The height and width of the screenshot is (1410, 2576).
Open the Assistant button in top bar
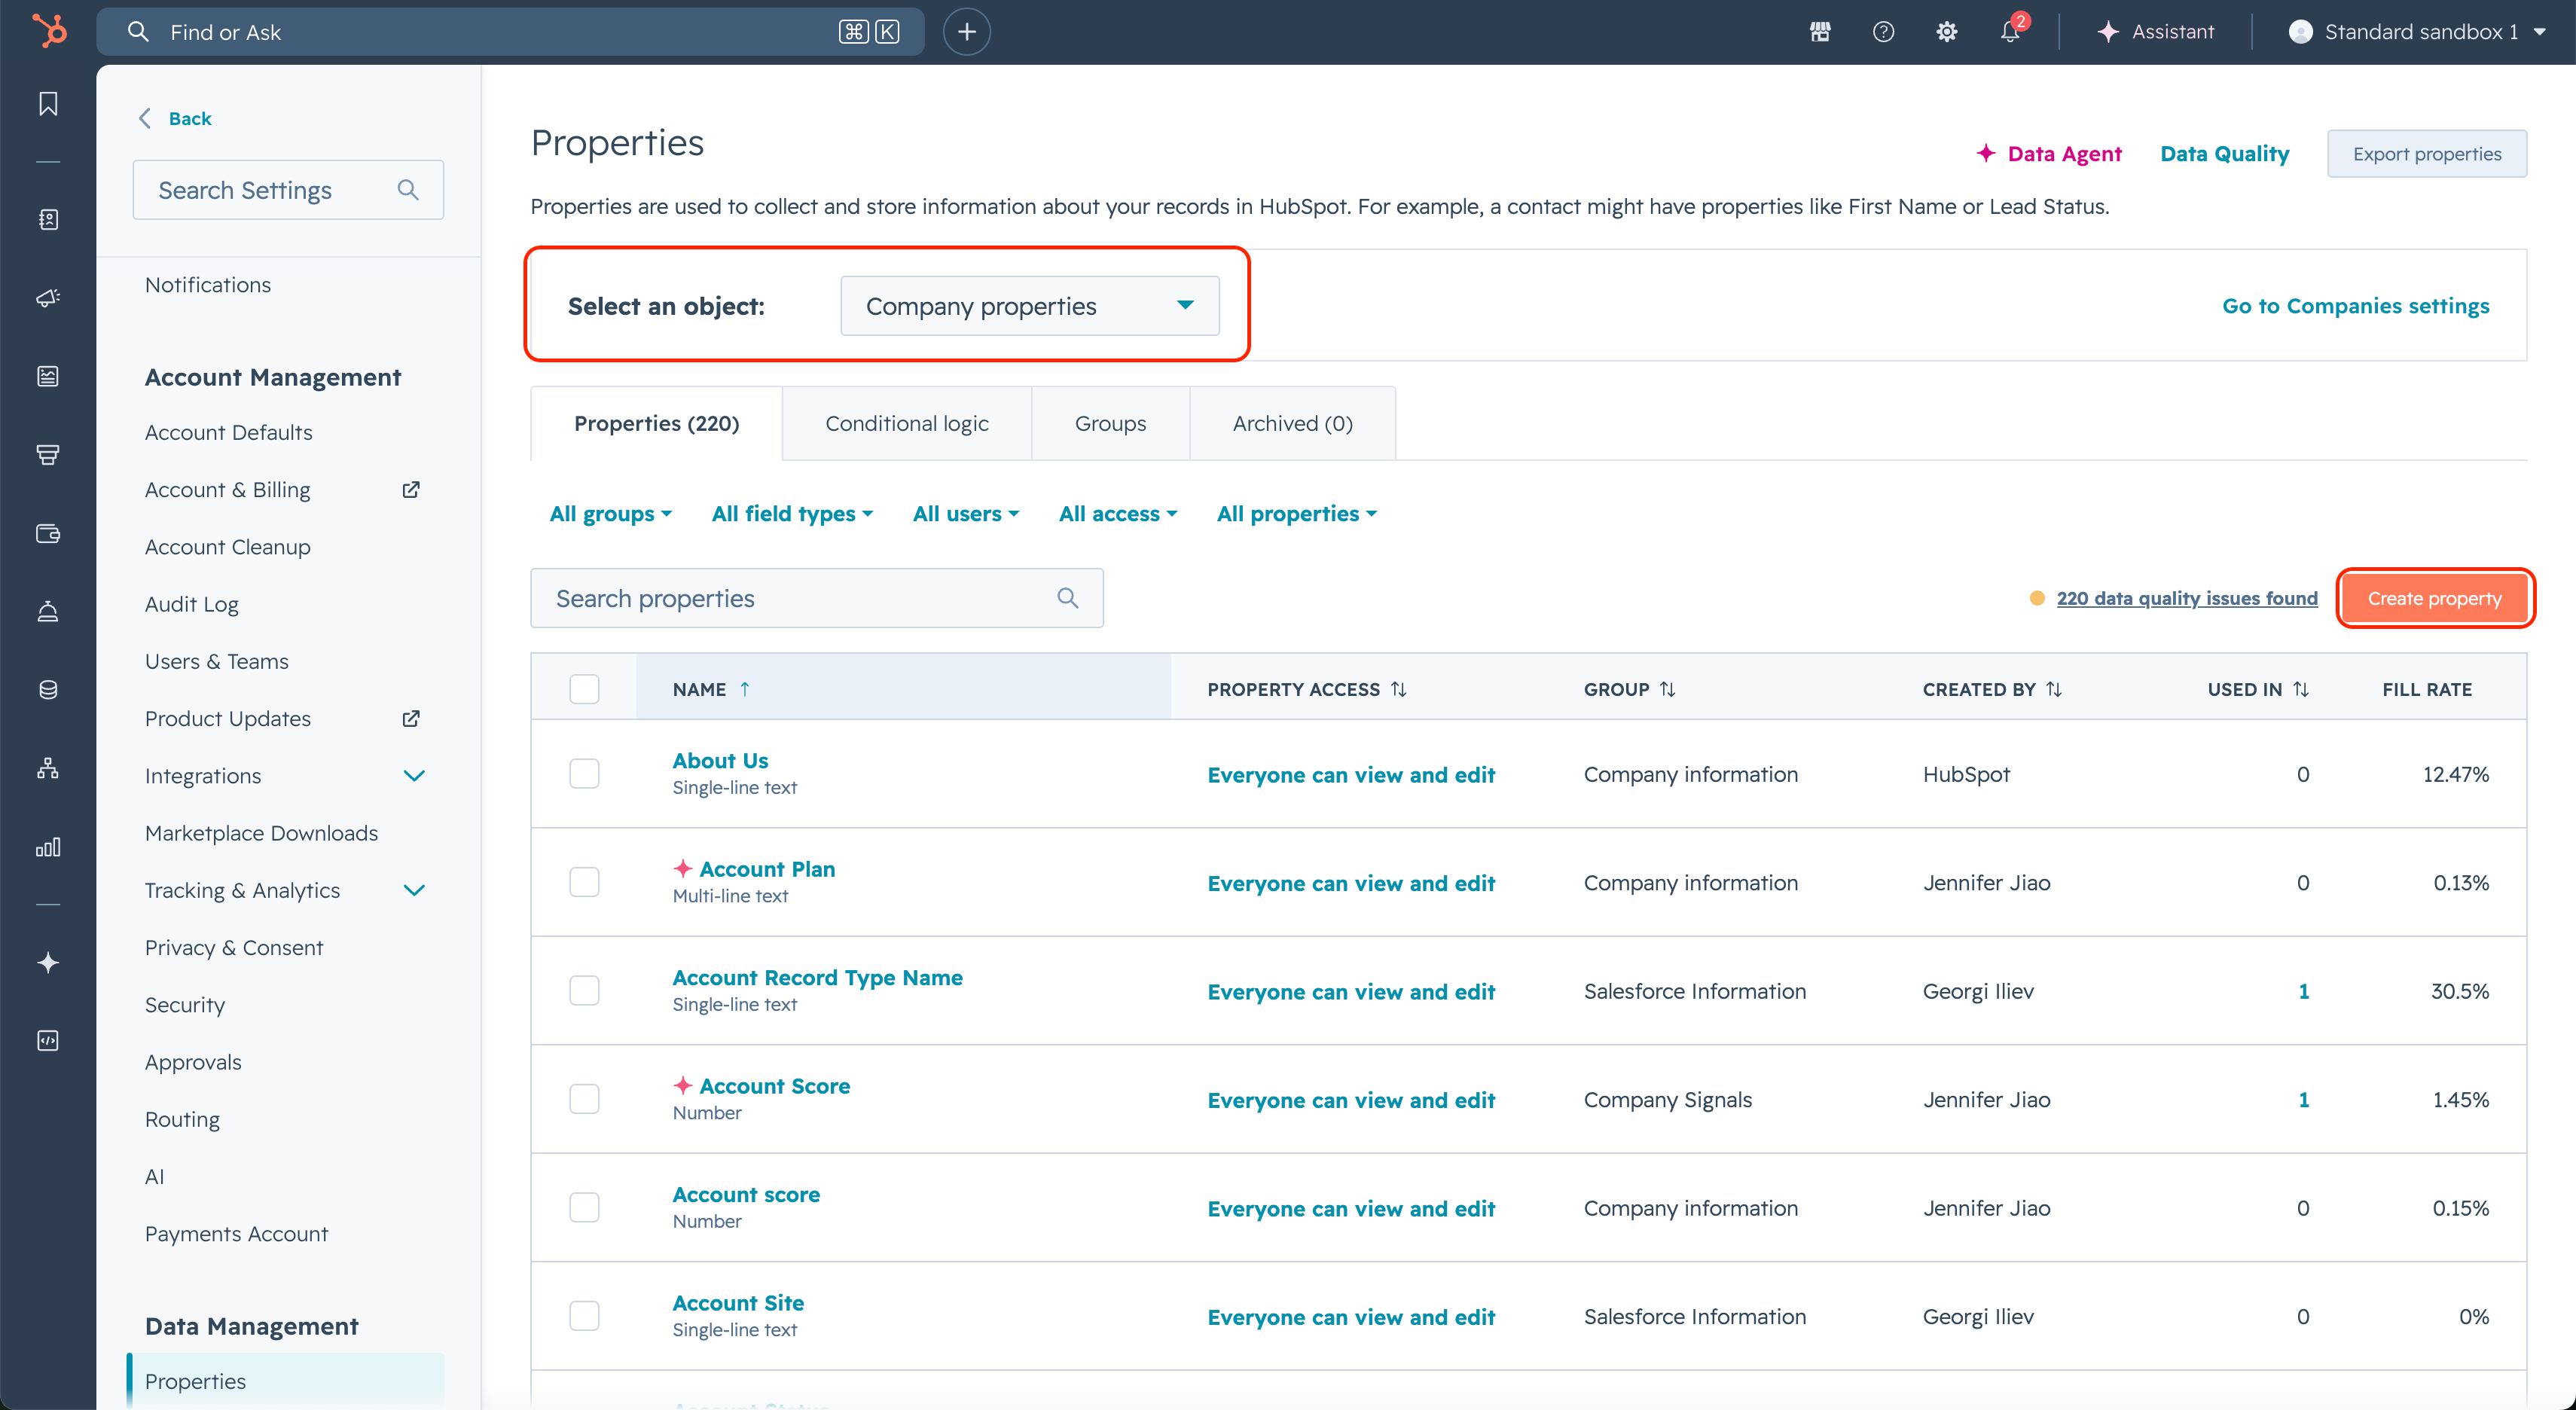(x=2155, y=32)
